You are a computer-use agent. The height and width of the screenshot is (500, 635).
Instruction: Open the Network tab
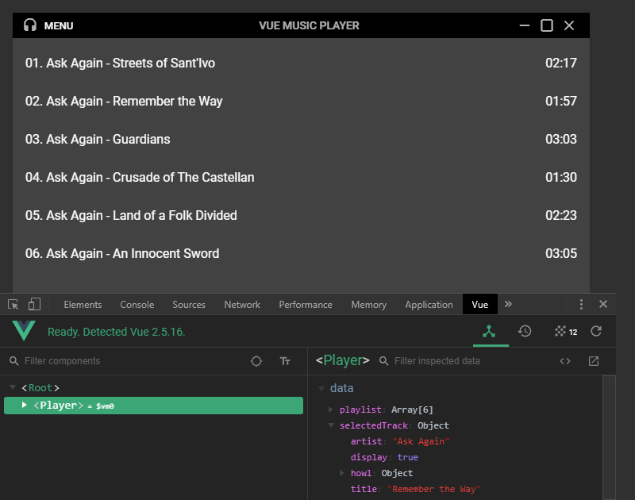click(242, 305)
